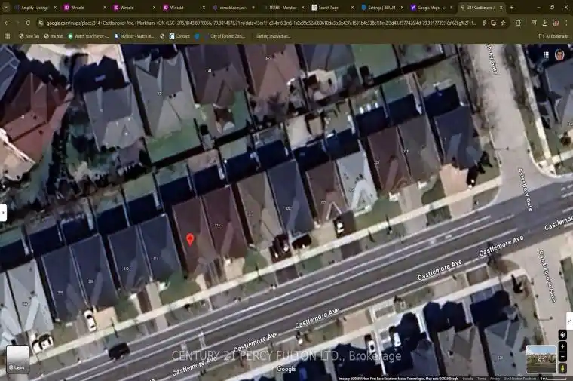
Task: Toggle the map Layers button
Action: pyautogui.click(x=17, y=359)
